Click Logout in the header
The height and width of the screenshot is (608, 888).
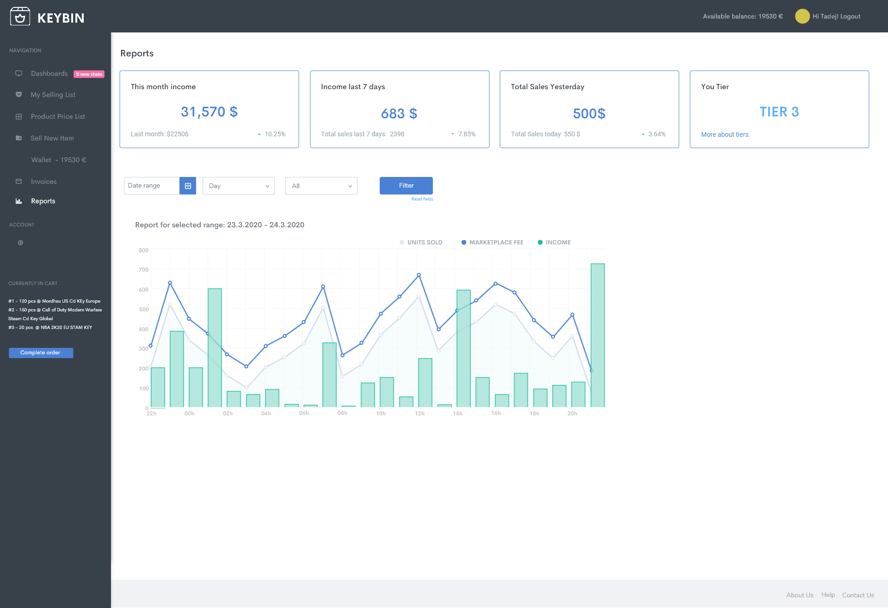[x=850, y=16]
